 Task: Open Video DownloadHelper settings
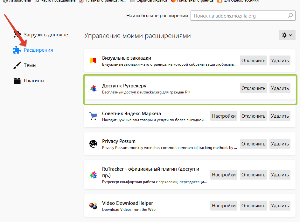[x=224, y=206]
